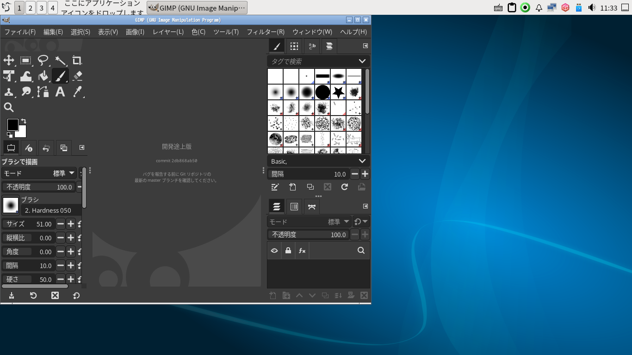Select the Text tool

[x=60, y=92]
